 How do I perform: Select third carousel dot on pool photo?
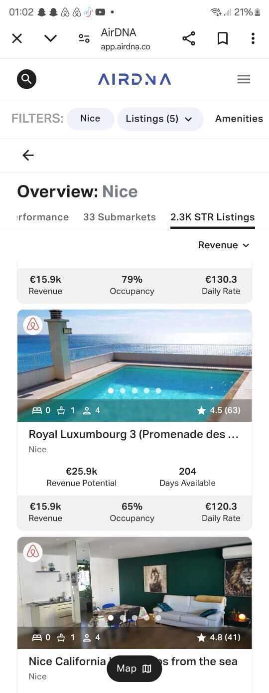pyautogui.click(x=134, y=391)
